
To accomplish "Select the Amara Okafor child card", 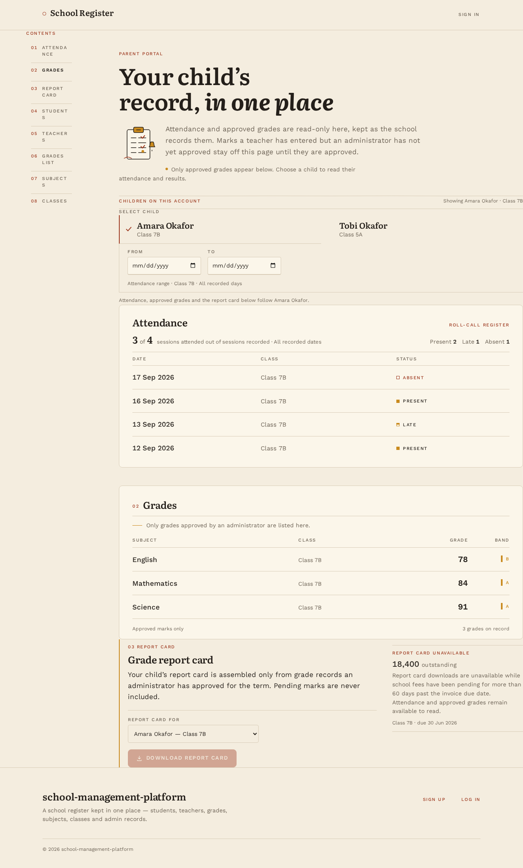I will [x=220, y=229].
